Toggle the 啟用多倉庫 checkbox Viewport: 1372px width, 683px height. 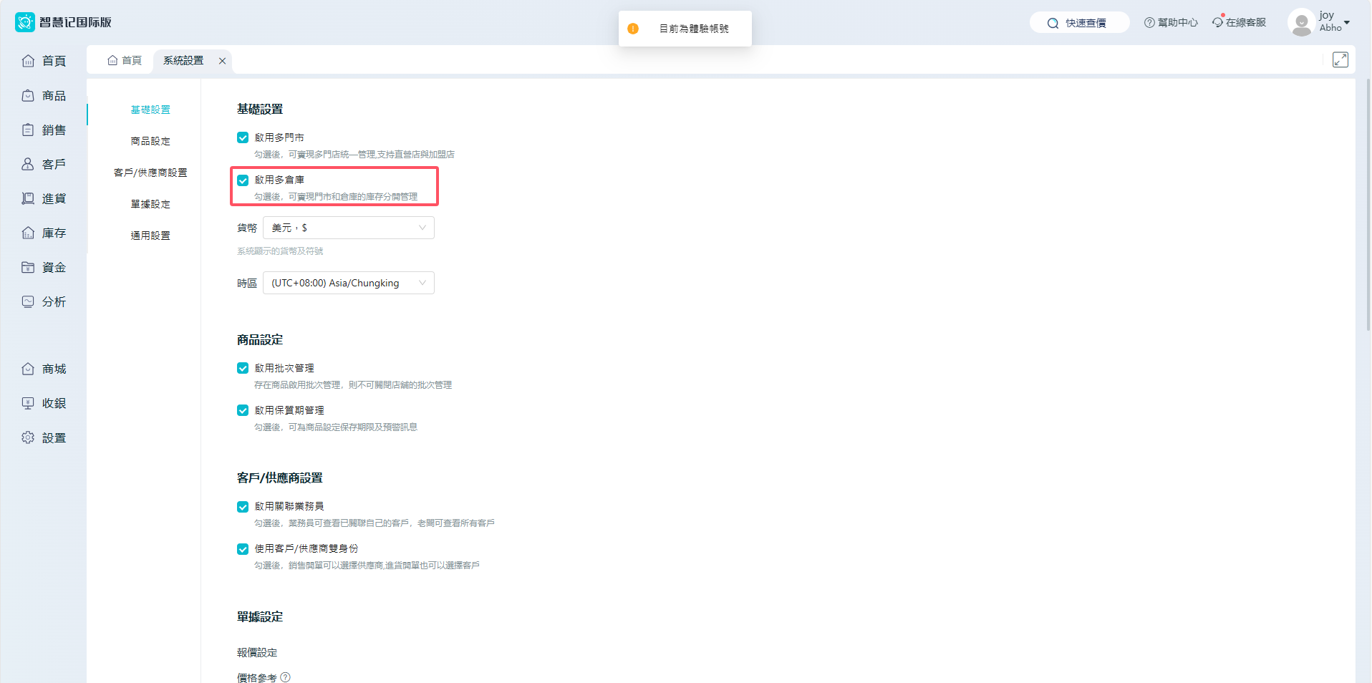click(243, 180)
